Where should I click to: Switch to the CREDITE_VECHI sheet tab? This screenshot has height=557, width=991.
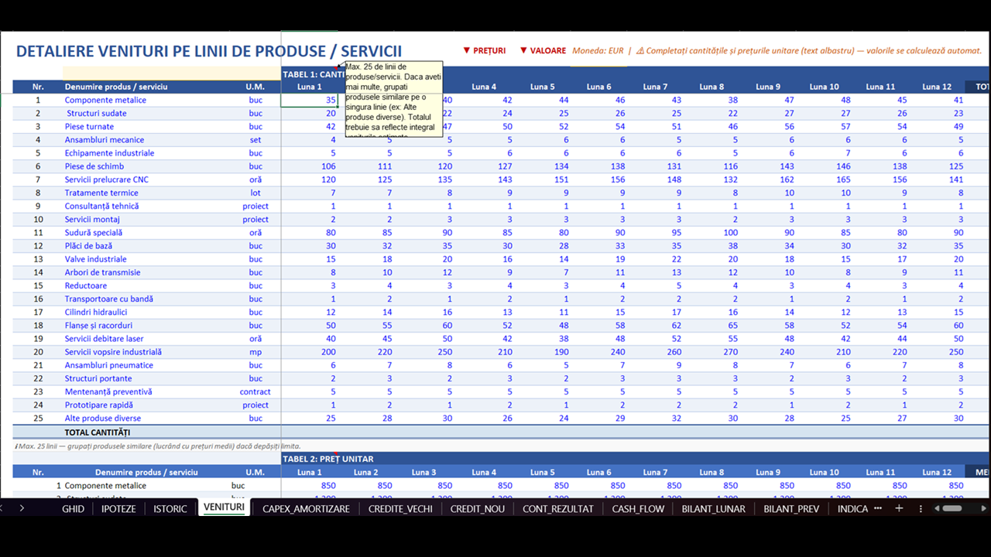(399, 509)
